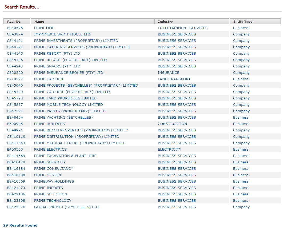Click the ELECTRICITY industry cell

(x=169, y=150)
